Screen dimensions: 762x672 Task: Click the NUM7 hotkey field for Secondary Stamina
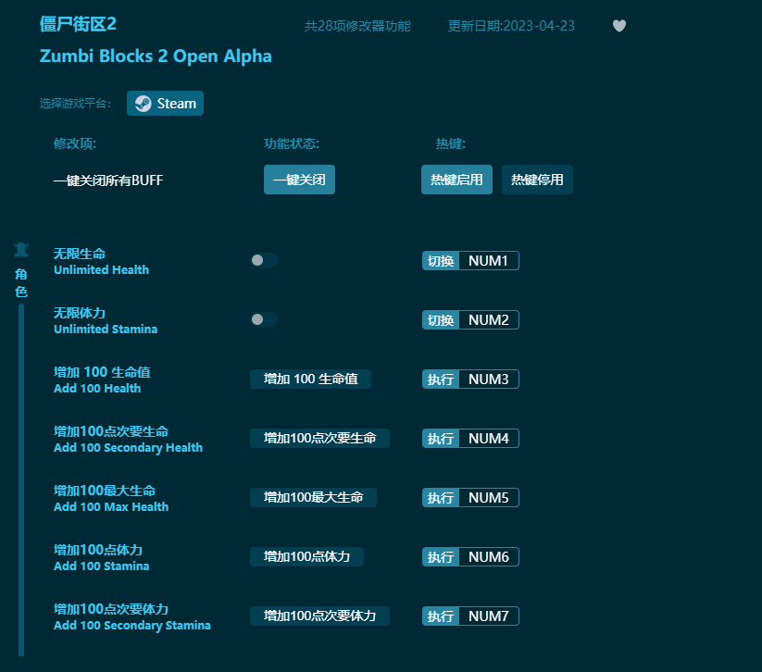[x=486, y=616]
